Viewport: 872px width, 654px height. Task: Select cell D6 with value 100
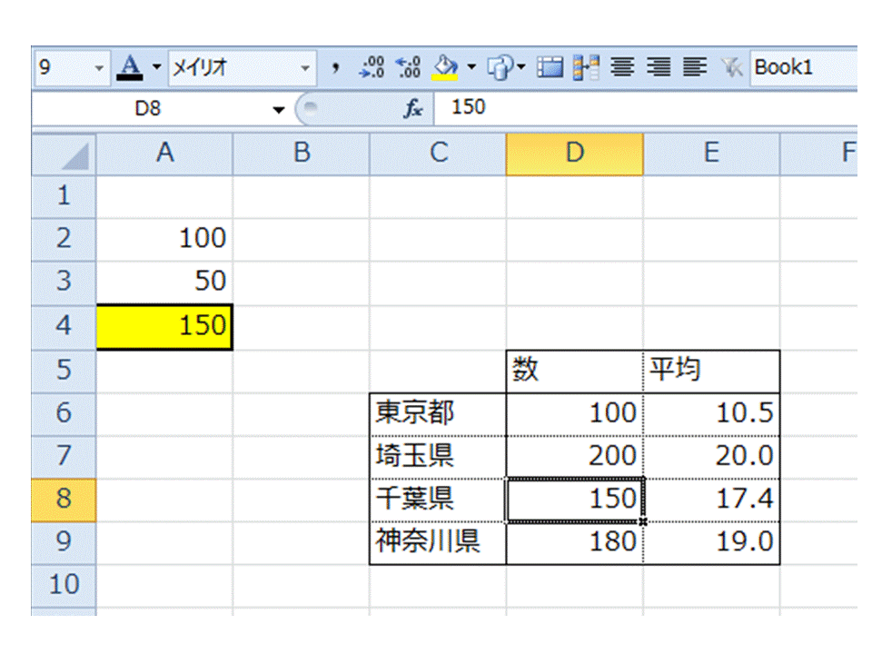click(x=575, y=414)
